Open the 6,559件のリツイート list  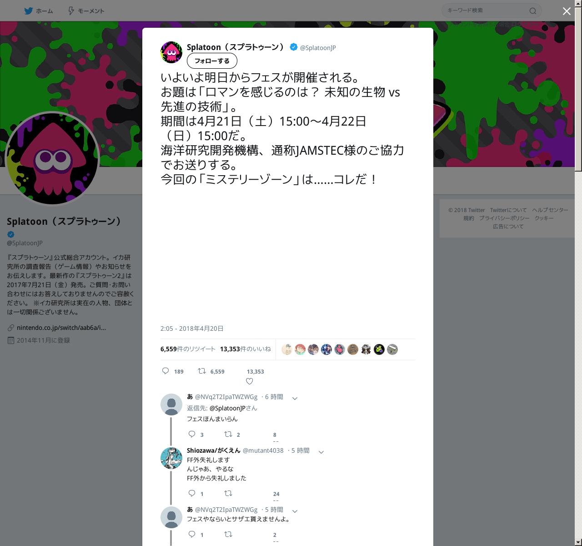pos(188,349)
